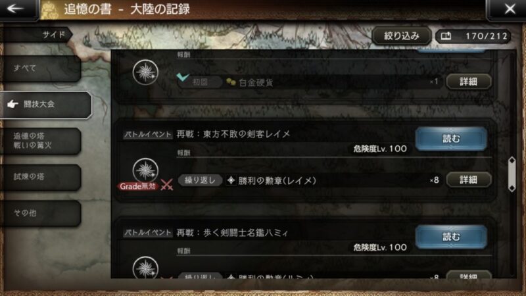Open the 絞り込み filter
This screenshot has width=526, height=296.
[x=402, y=36]
